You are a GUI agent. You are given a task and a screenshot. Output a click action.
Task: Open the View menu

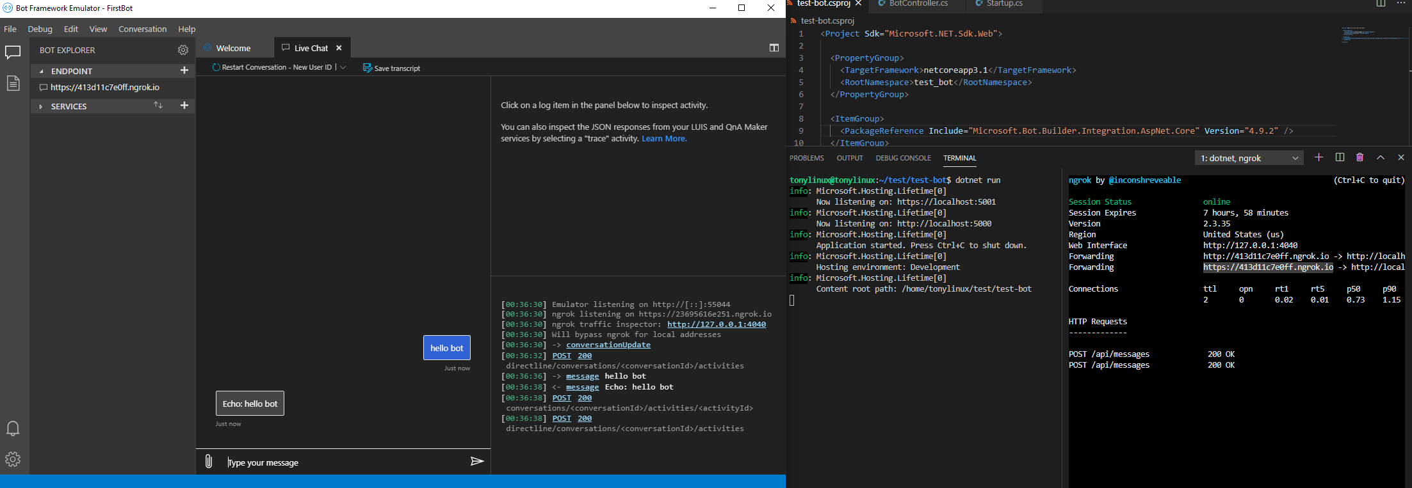[x=98, y=29]
